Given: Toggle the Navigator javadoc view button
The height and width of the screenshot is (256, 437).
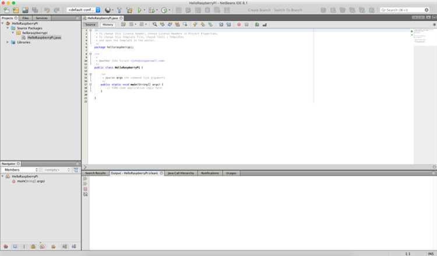Looking at the screenshot, I should point(76,170).
